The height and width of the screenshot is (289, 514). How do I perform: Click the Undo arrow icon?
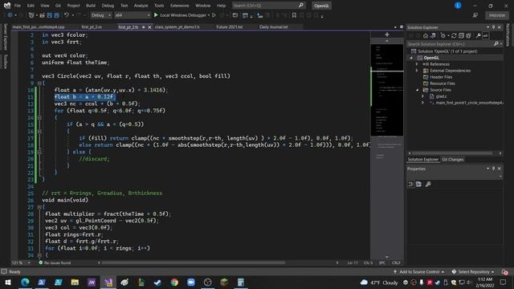click(67, 15)
